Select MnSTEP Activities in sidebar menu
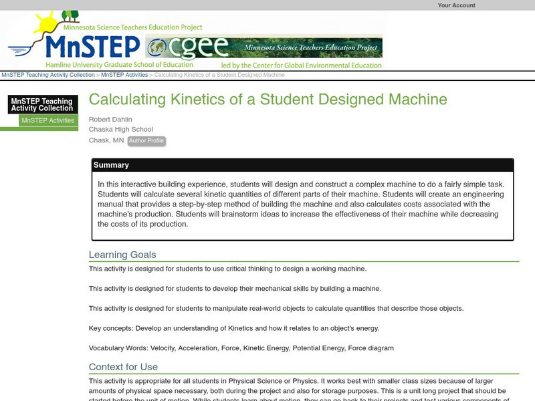This screenshot has width=535, height=401. click(48, 120)
